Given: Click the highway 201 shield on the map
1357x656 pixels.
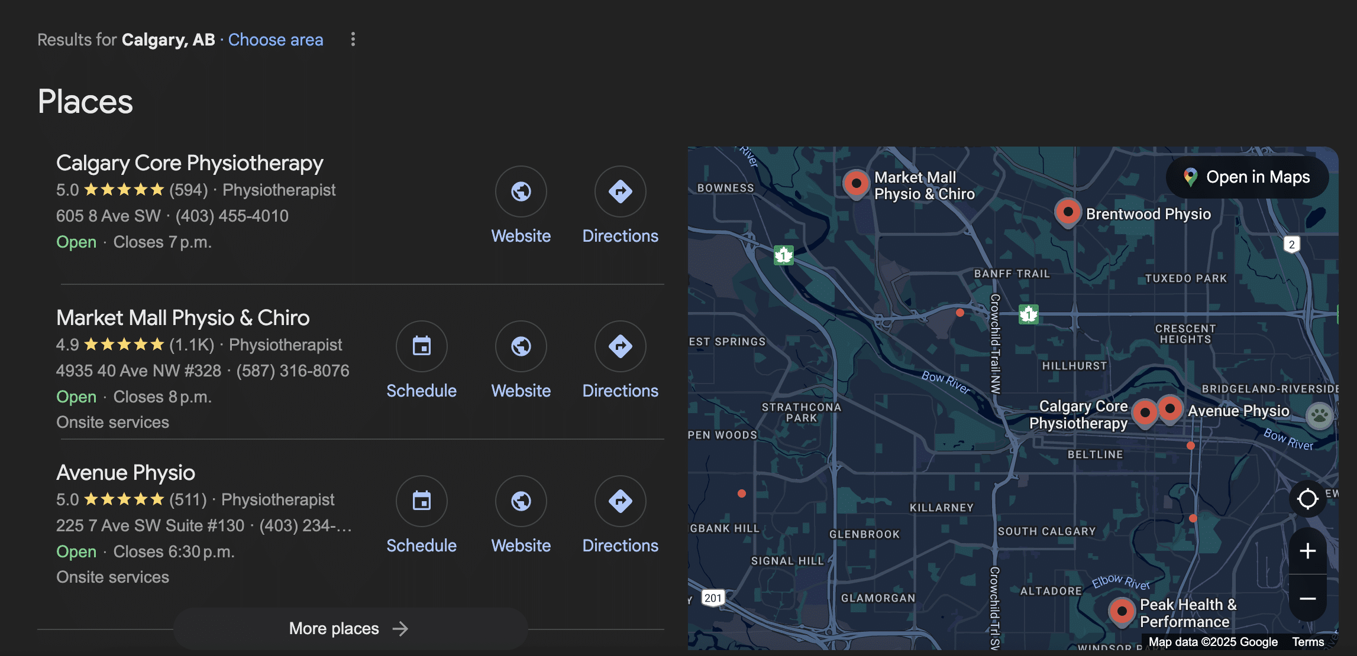Looking at the screenshot, I should tap(713, 598).
